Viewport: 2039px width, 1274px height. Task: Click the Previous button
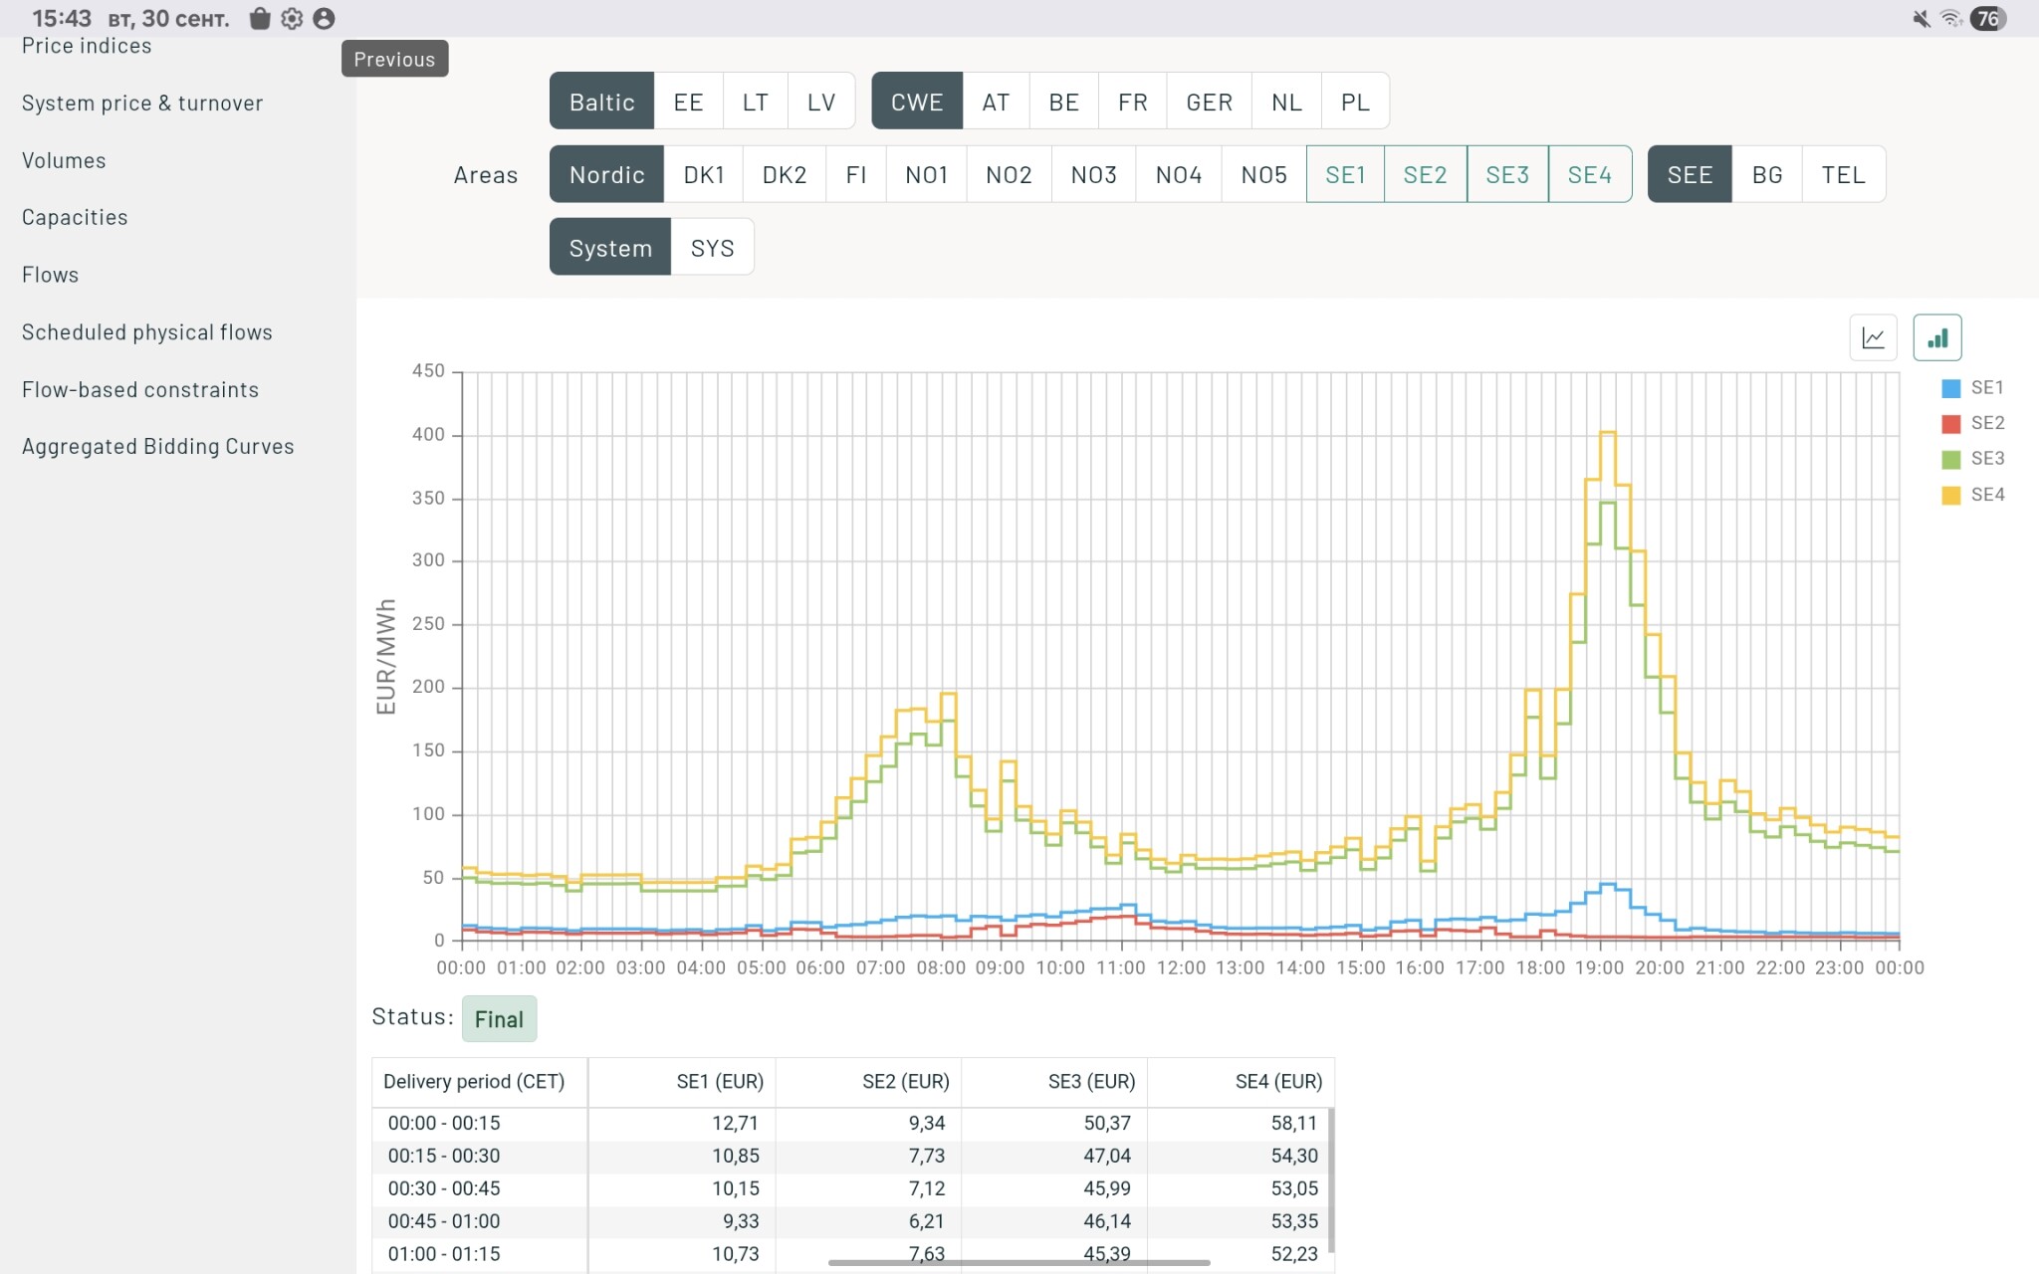coord(394,59)
